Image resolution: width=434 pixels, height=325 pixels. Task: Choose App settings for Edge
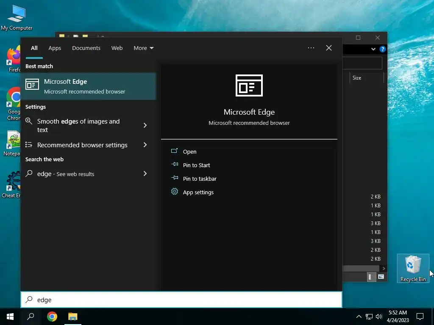(198, 192)
